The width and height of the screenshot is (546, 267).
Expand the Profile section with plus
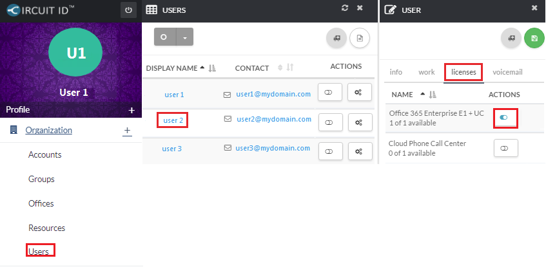pos(131,110)
